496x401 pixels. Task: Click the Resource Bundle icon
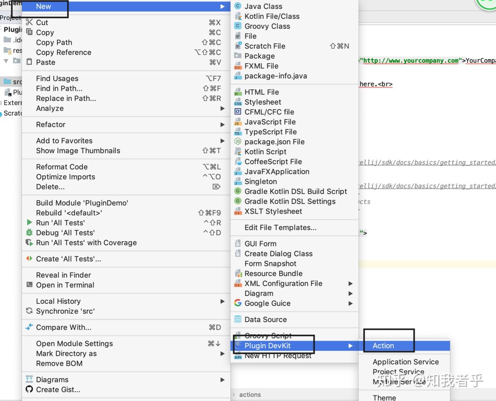[x=238, y=273]
